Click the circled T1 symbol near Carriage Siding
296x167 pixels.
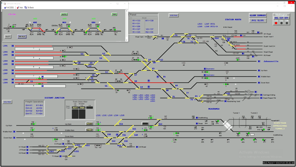(249, 92)
